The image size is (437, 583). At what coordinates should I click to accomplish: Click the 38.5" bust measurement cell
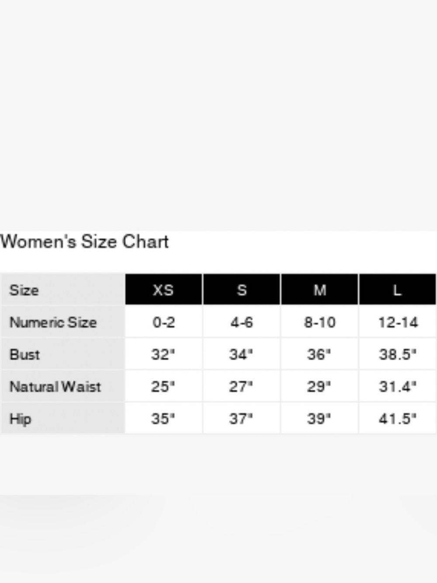397,354
